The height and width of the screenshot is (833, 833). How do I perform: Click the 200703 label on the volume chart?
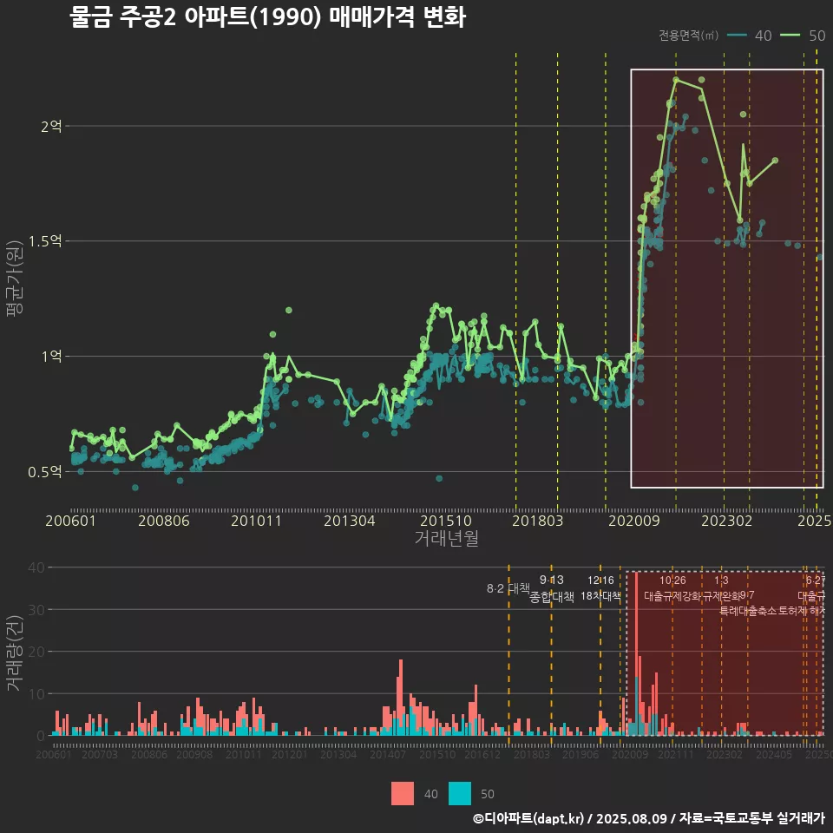(100, 754)
